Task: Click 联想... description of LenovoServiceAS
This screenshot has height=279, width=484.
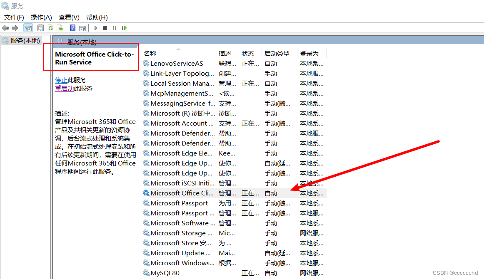Action: pos(227,64)
